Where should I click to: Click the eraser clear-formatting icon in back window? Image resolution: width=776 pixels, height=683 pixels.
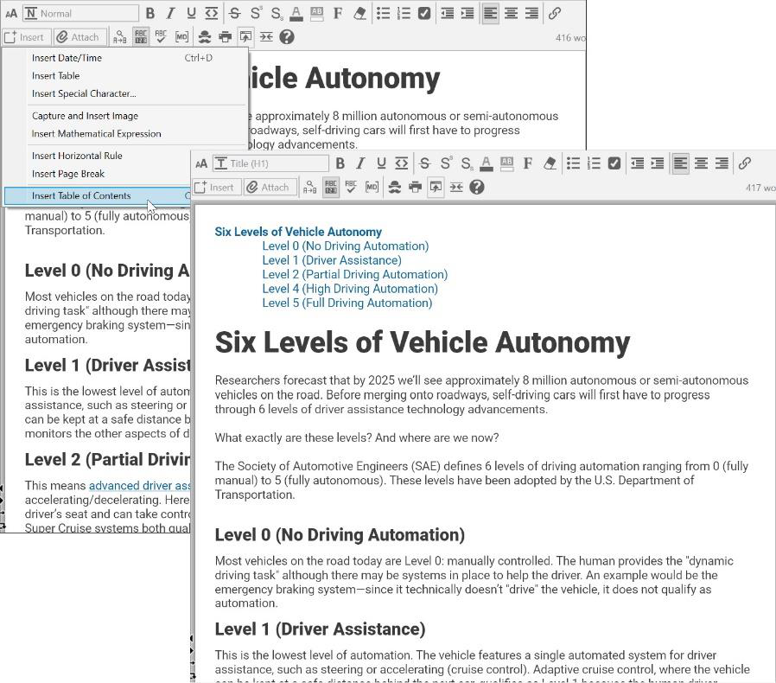[x=359, y=13]
